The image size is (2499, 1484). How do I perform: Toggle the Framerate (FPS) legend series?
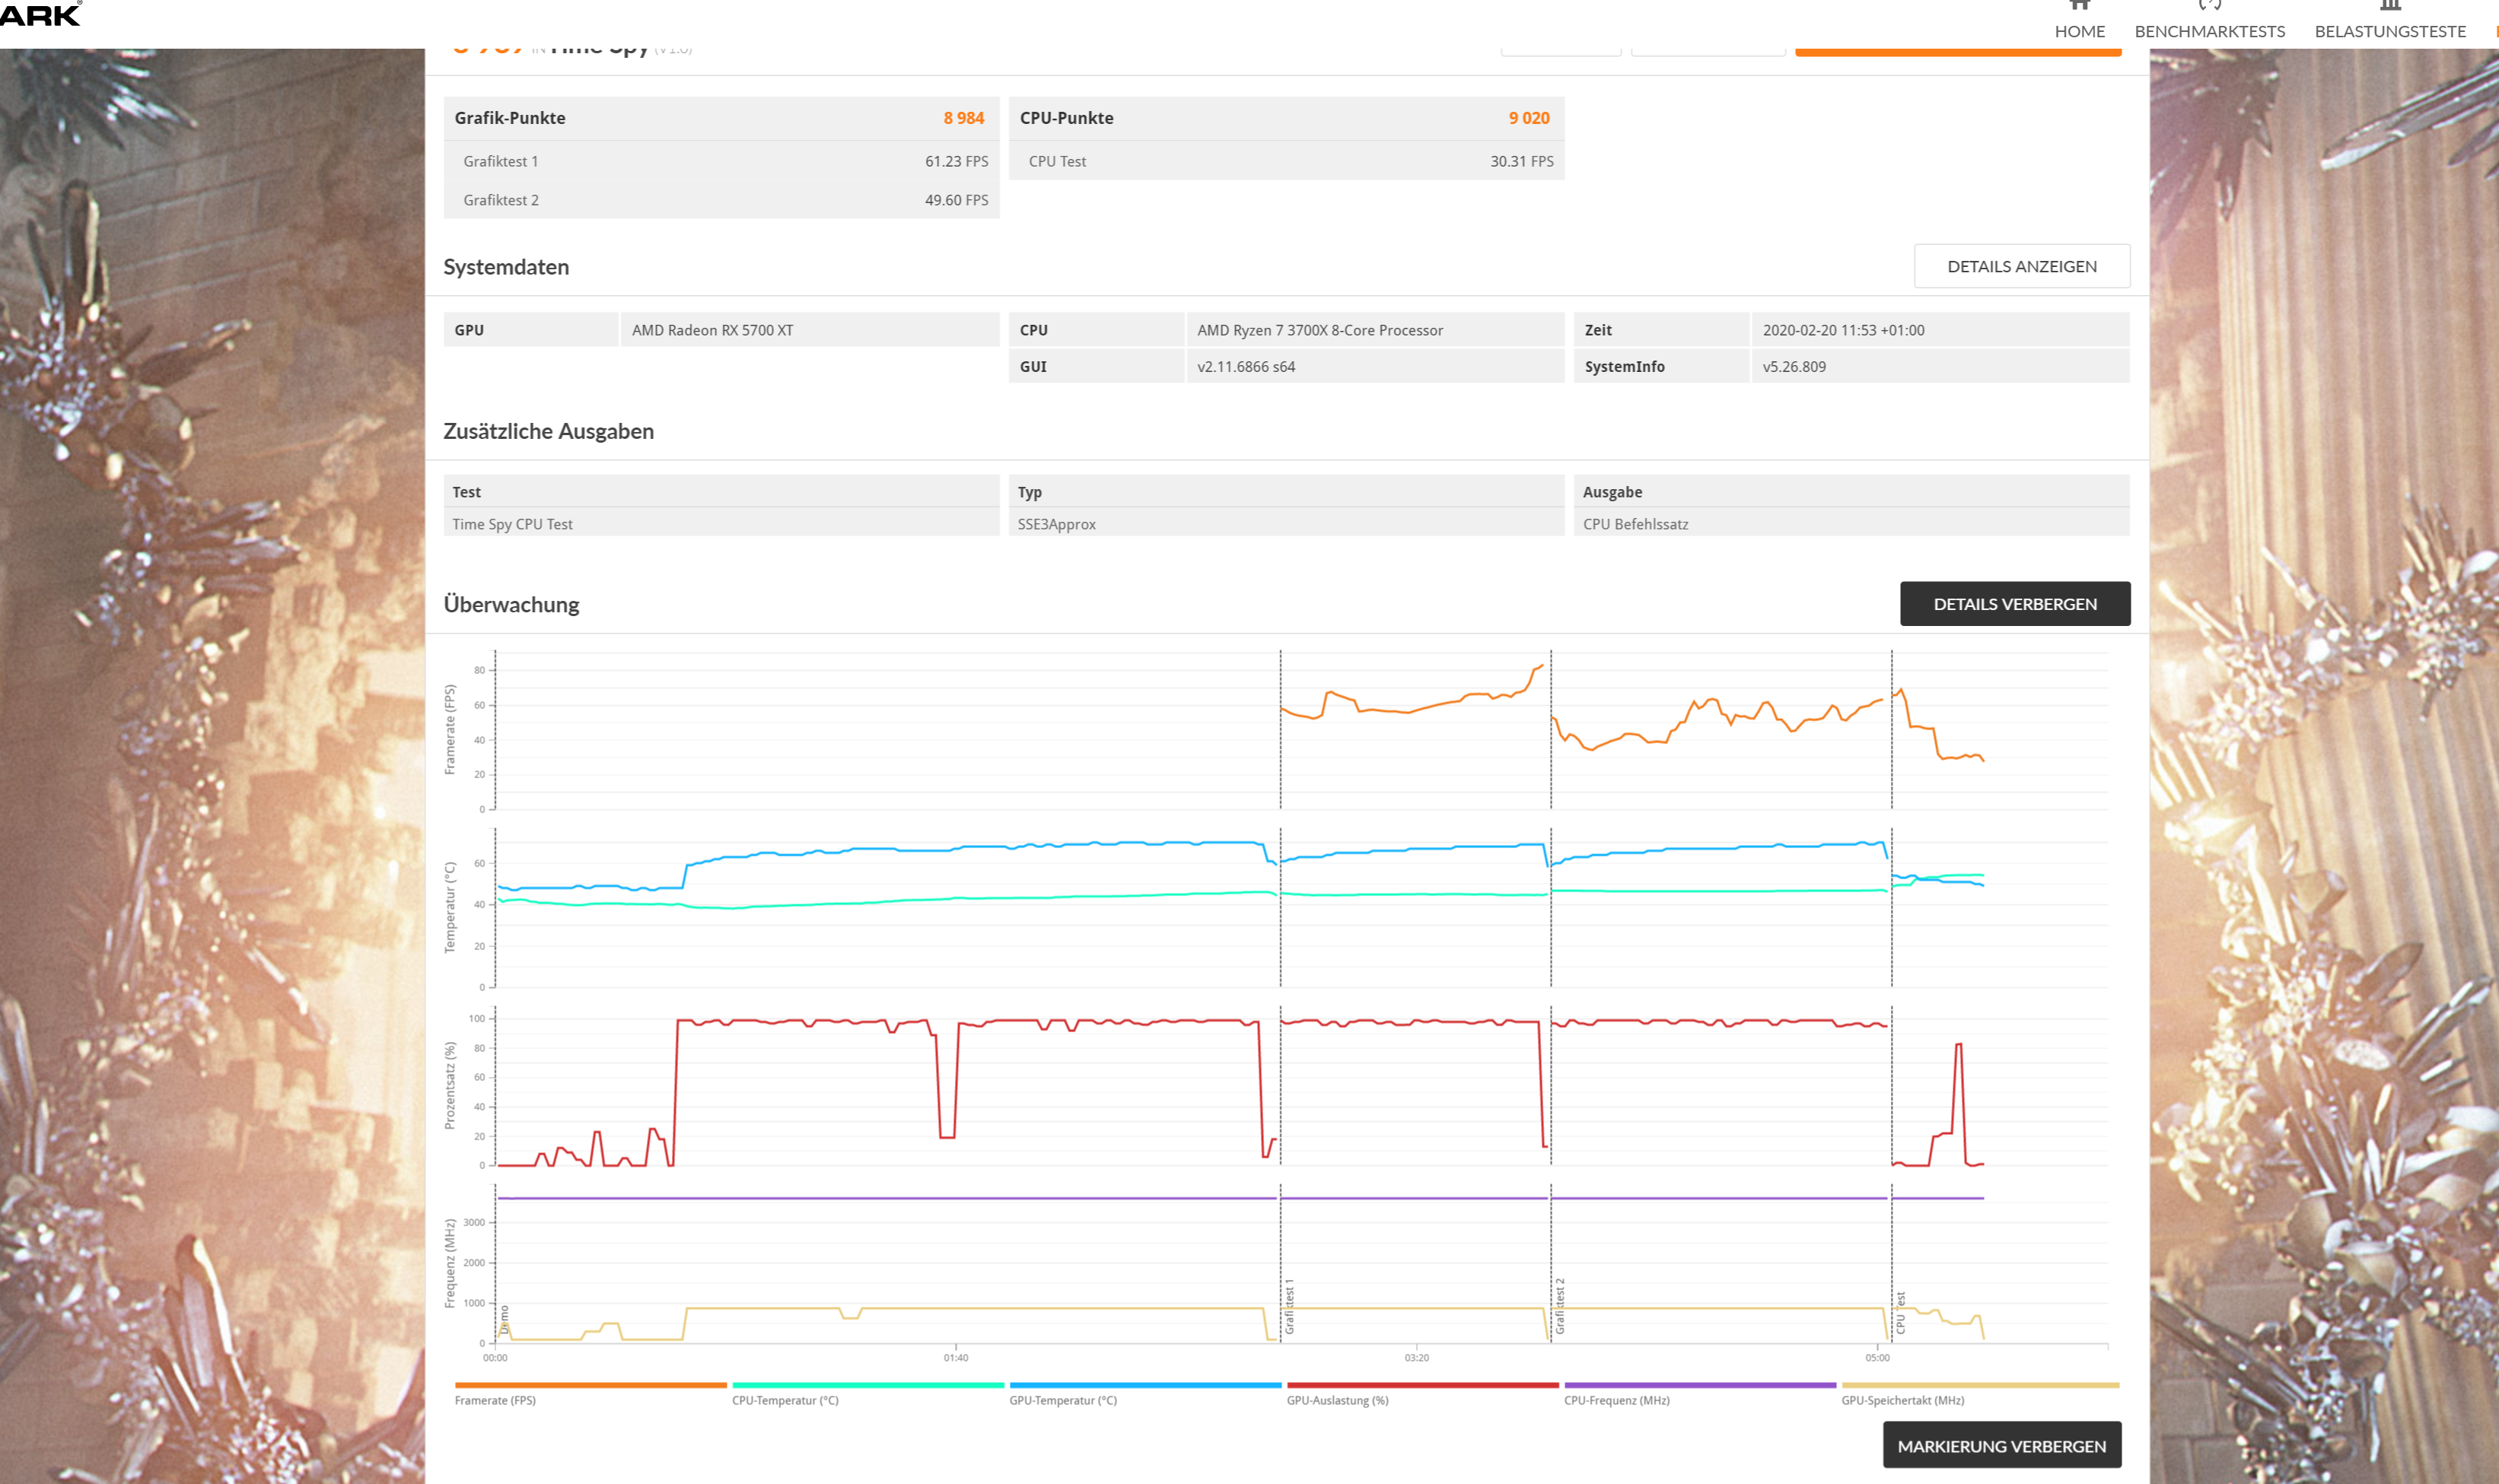click(x=495, y=1400)
